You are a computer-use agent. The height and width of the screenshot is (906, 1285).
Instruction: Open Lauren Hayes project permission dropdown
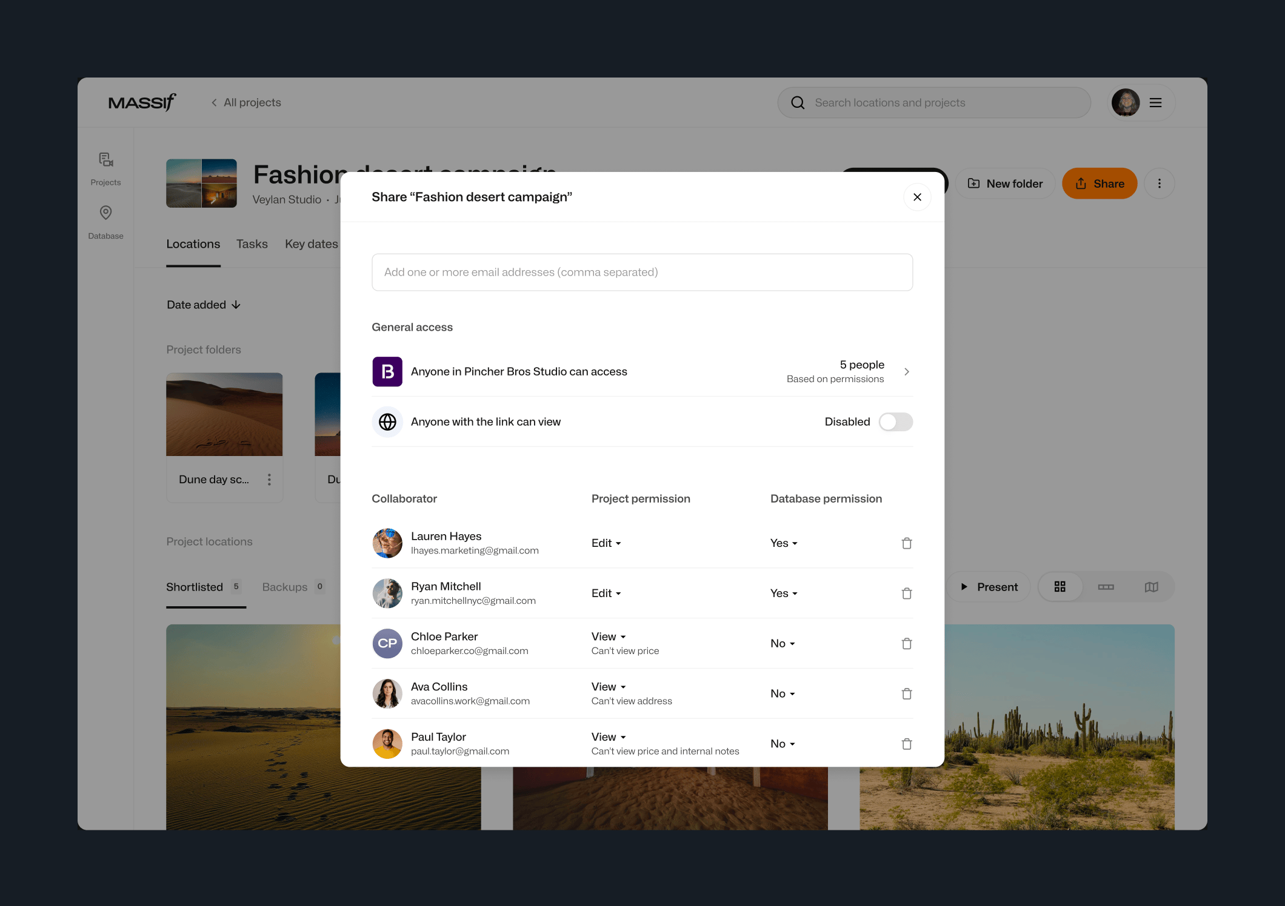click(x=606, y=543)
